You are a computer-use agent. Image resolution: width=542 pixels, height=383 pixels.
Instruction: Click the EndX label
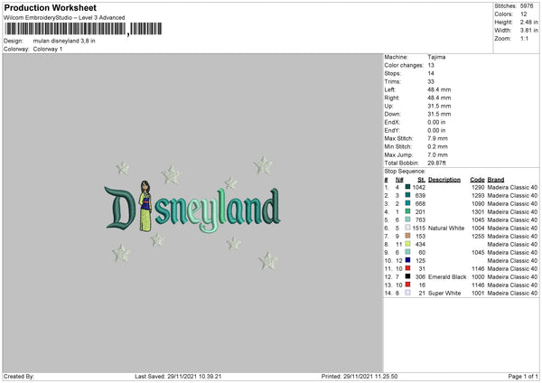click(392, 122)
